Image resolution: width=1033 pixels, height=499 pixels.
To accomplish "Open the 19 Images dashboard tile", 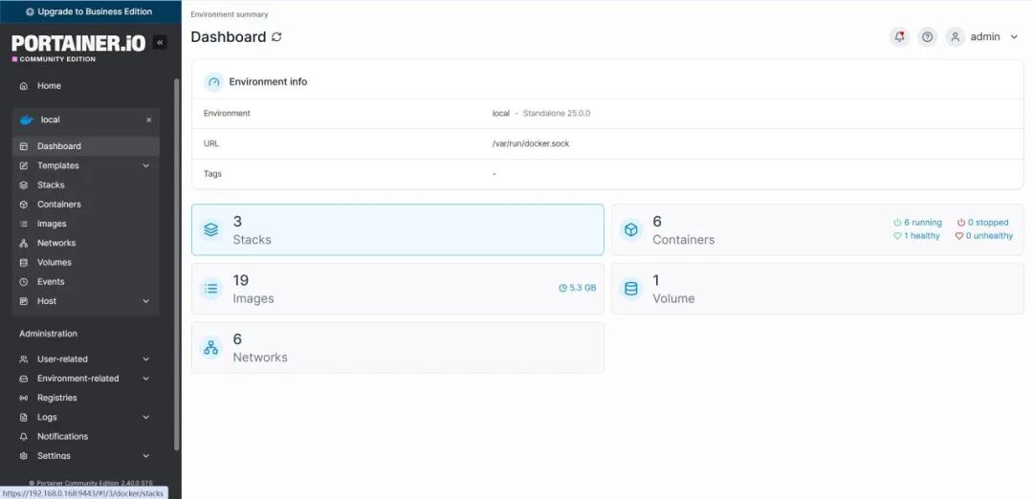I will tap(397, 289).
